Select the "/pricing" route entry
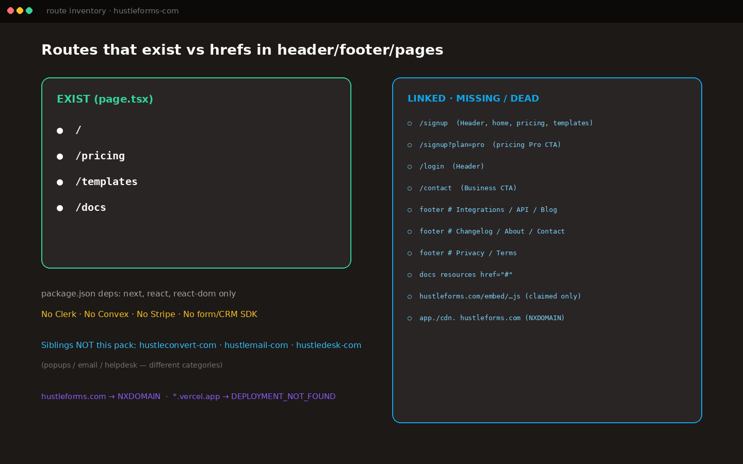 coord(91,156)
